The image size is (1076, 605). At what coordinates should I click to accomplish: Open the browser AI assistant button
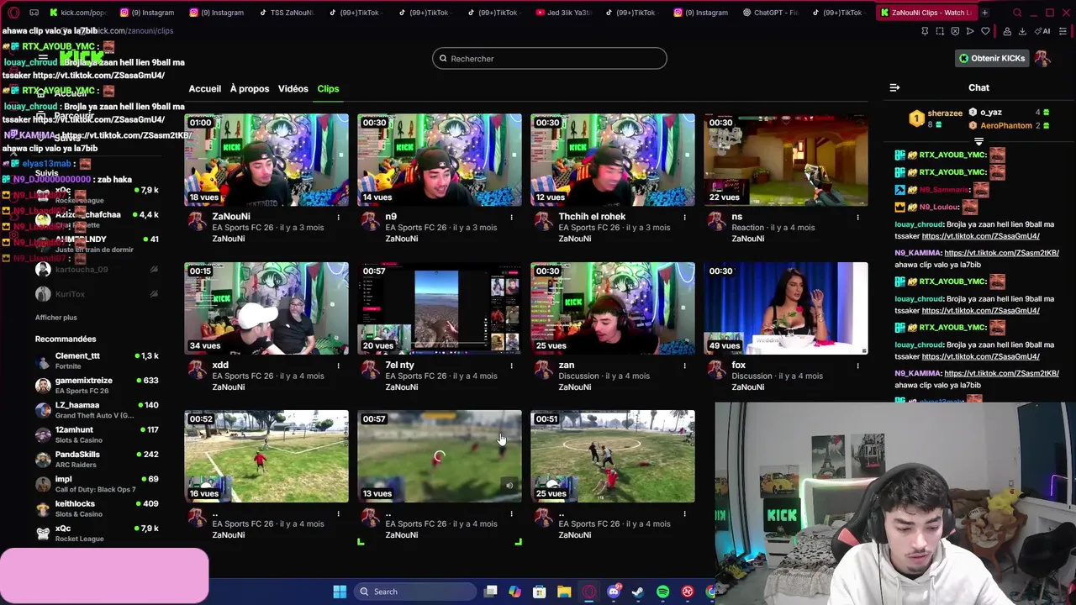click(1043, 31)
